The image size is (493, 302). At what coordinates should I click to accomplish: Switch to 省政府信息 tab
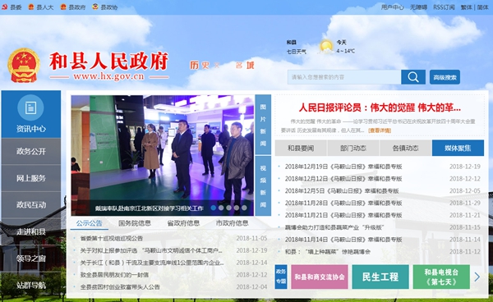183,223
